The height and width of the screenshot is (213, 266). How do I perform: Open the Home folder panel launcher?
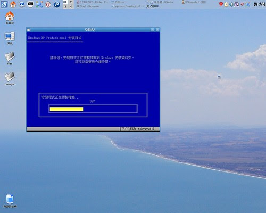(13, 4)
